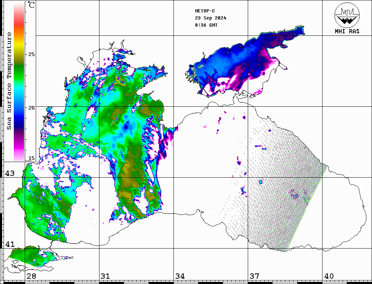The width and height of the screenshot is (372, 284).
Task: Click longitude label 34
Action: click(180, 276)
